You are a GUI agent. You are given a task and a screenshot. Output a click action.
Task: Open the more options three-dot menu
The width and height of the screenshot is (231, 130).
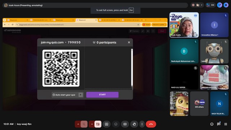142,124
